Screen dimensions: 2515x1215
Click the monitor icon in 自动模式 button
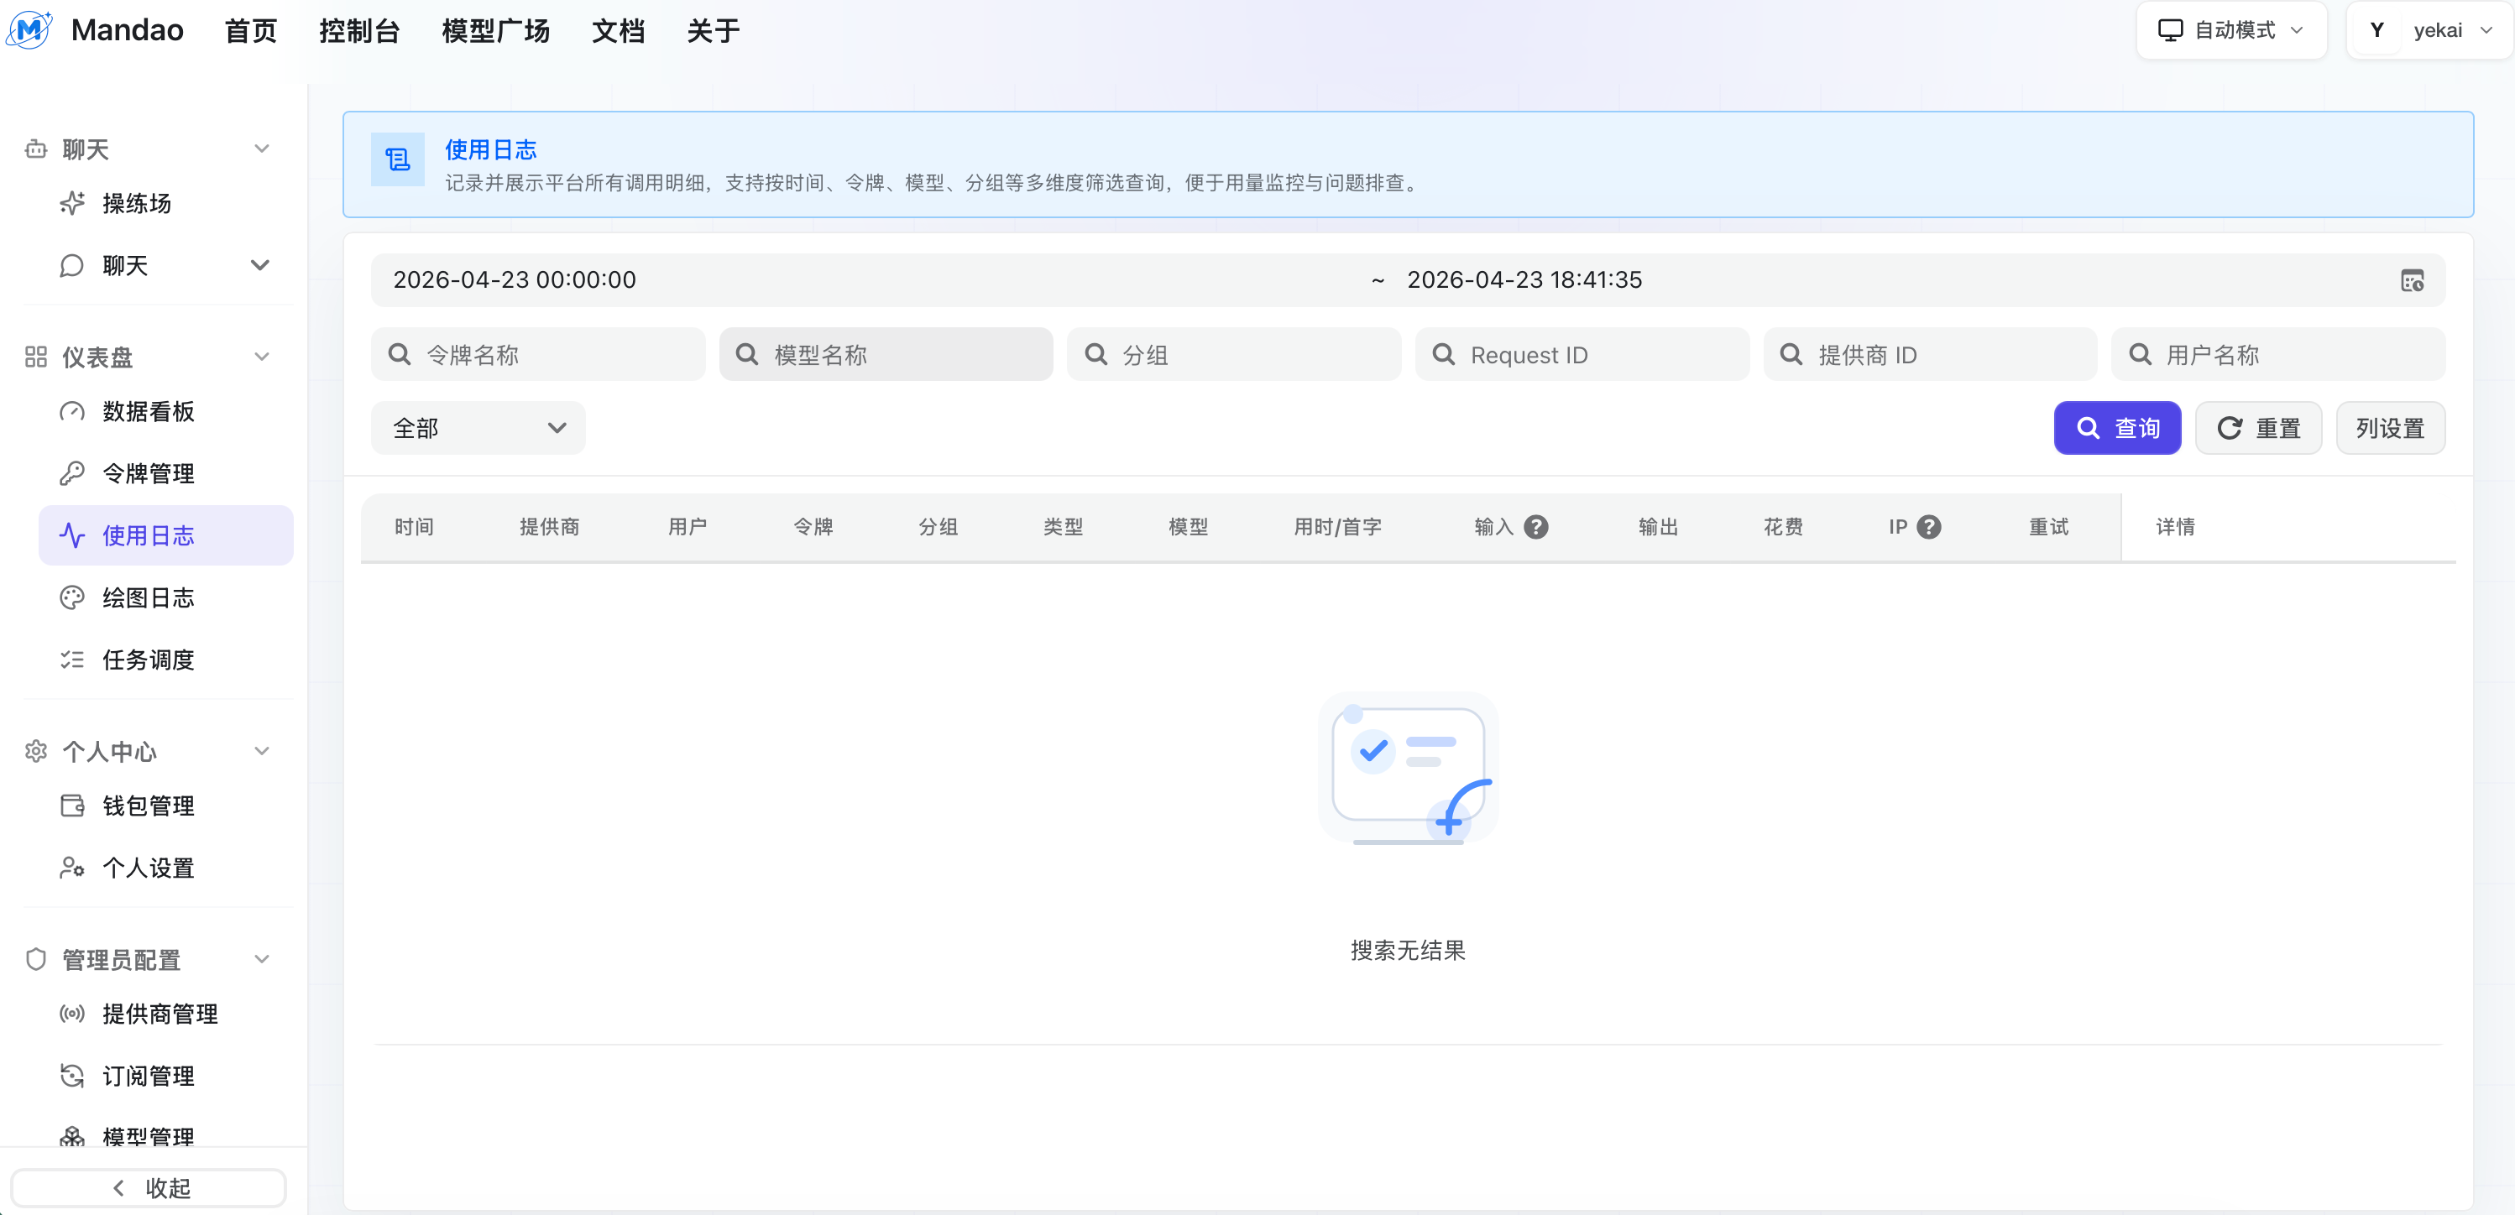pos(2169,30)
